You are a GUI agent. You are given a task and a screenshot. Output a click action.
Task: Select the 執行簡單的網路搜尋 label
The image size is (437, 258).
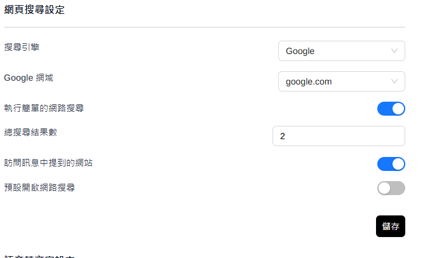pyautogui.click(x=43, y=107)
